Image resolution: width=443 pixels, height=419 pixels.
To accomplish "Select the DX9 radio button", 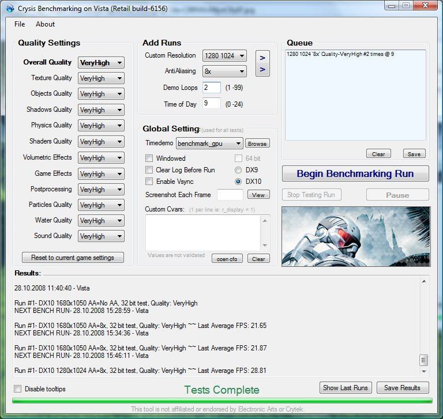I will (238, 170).
